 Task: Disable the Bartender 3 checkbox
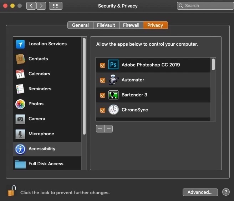point(103,95)
